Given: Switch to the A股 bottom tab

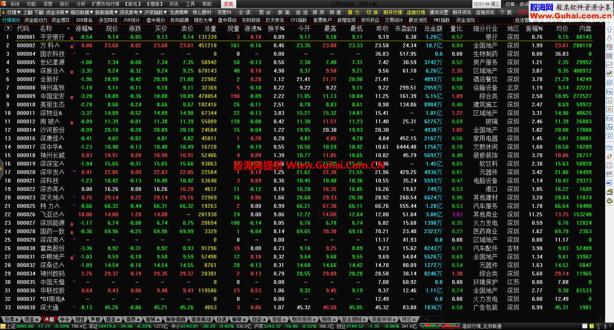Looking at the screenshot, I should click(x=49, y=319).
